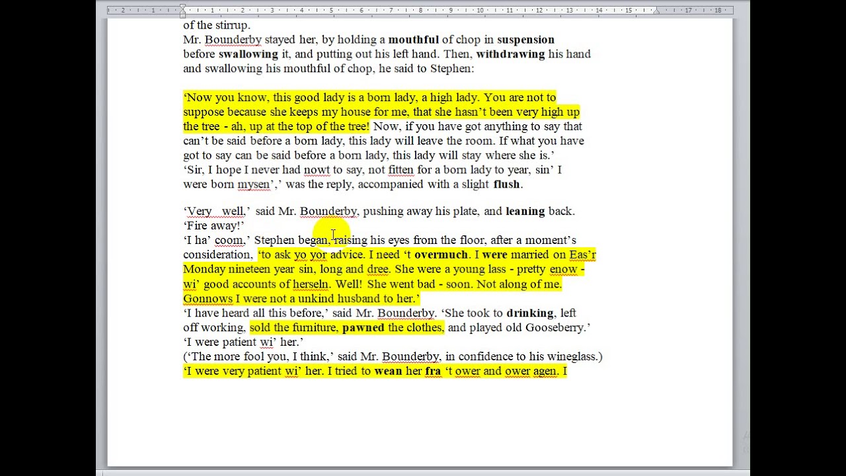Click the bold word 'pawned'
The height and width of the screenshot is (476, 846).
(363, 328)
